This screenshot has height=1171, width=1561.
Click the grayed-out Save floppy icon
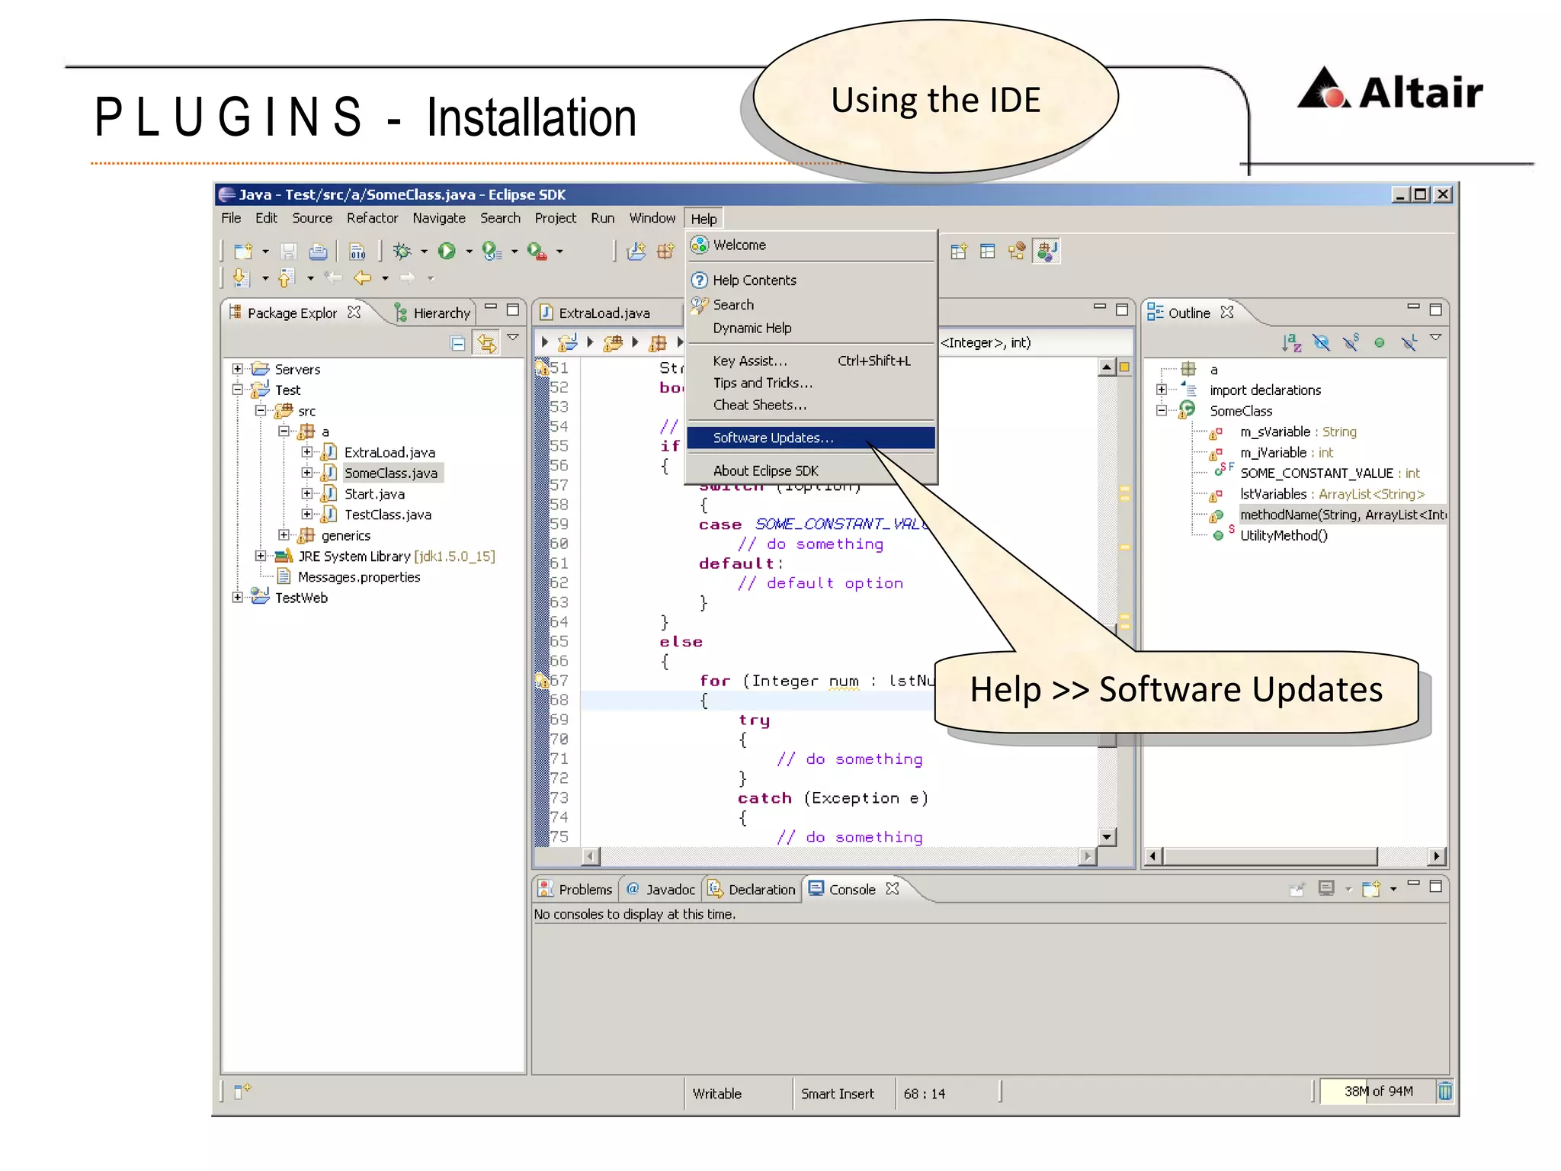coord(288,251)
